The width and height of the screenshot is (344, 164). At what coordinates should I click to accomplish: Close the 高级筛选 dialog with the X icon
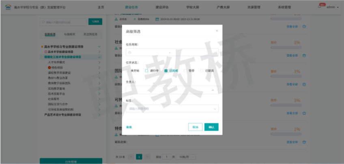pos(217,31)
